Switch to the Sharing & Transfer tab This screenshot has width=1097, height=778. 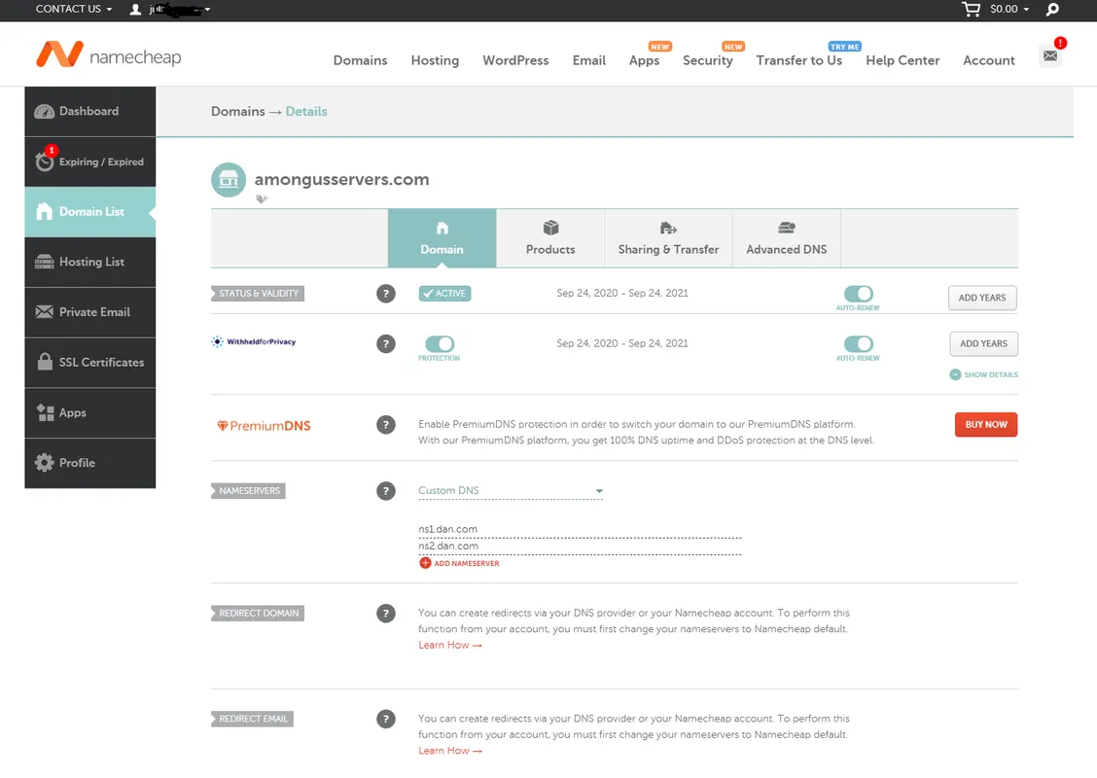(669, 238)
